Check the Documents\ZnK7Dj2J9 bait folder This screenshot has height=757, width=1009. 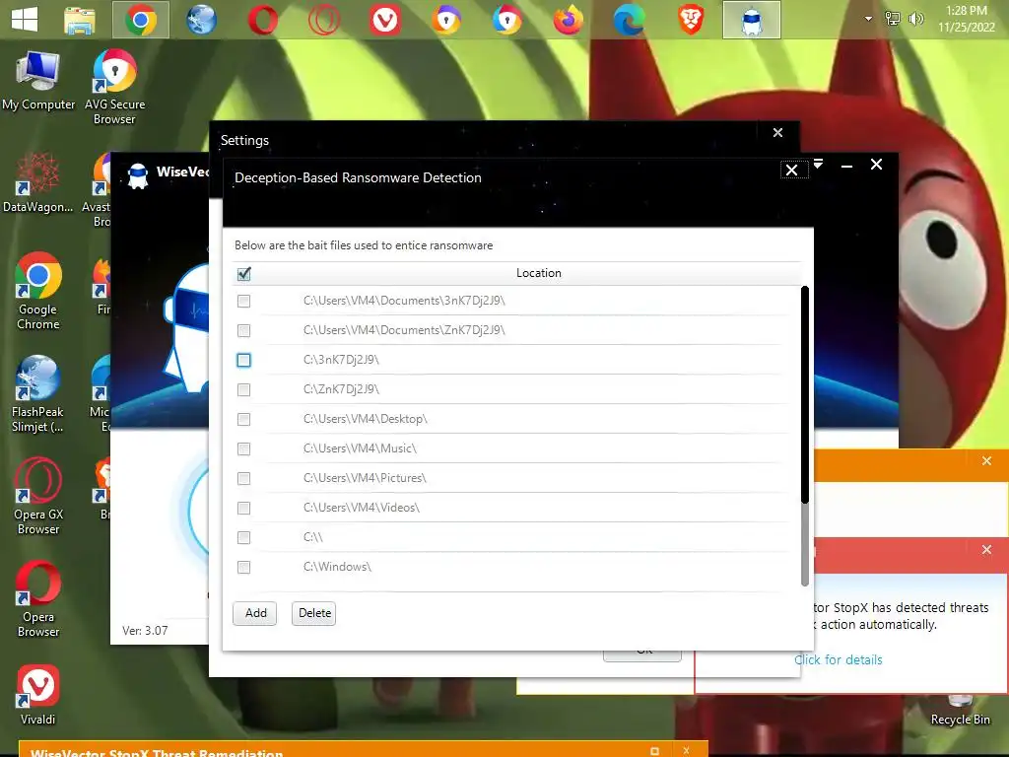point(244,330)
